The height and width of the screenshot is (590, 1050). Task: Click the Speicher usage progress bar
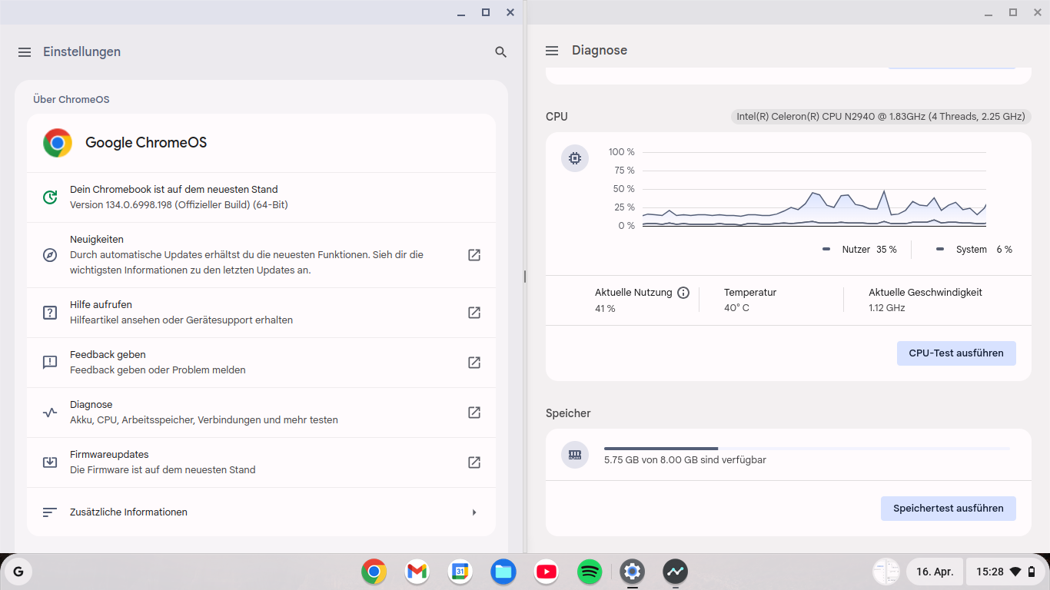(807, 449)
